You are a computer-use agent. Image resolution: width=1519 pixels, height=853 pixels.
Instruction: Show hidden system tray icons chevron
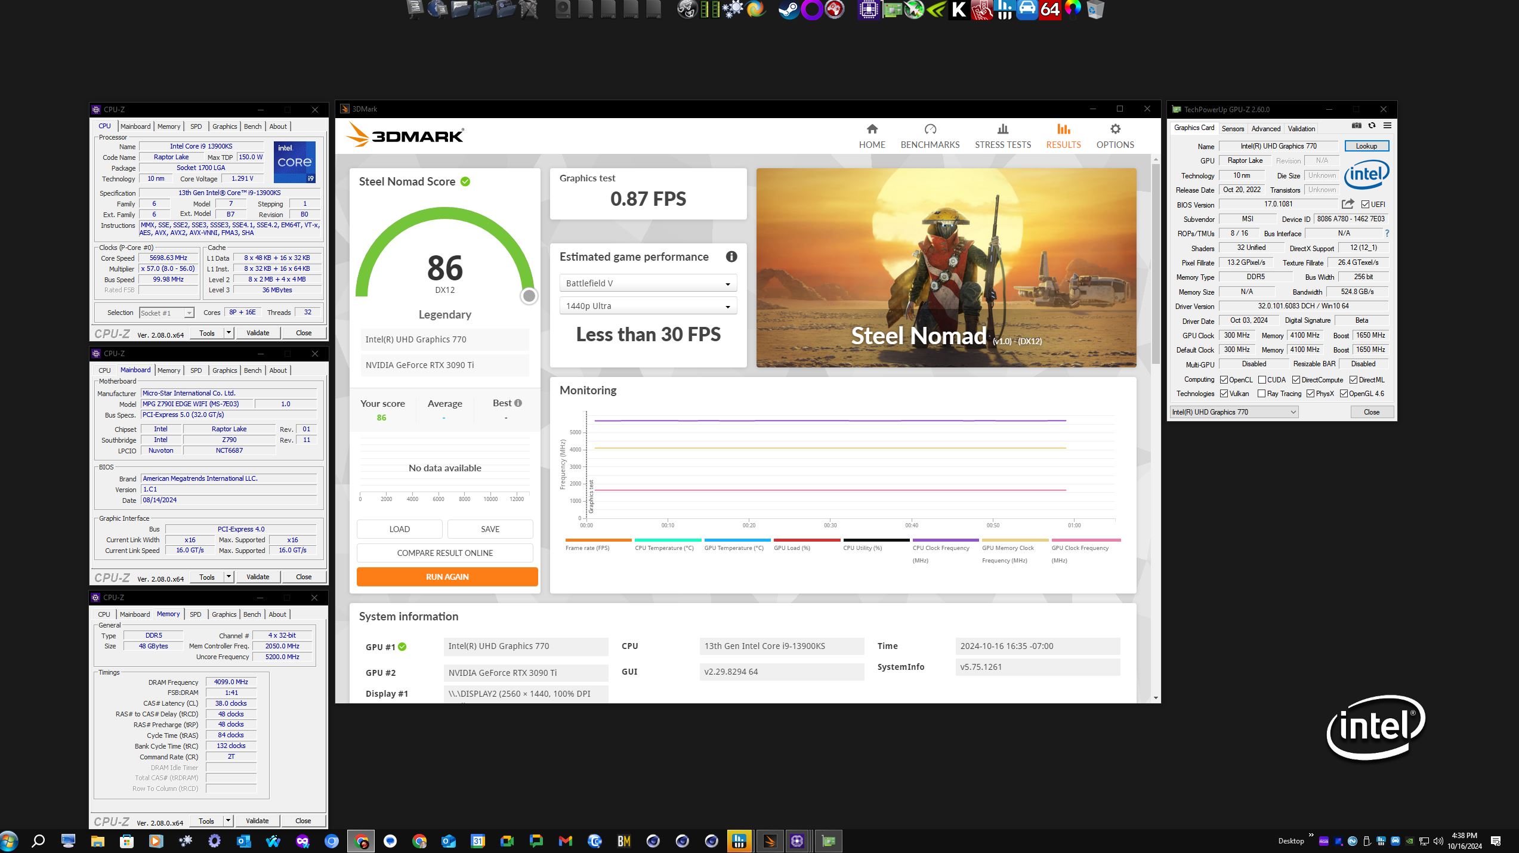(1310, 835)
